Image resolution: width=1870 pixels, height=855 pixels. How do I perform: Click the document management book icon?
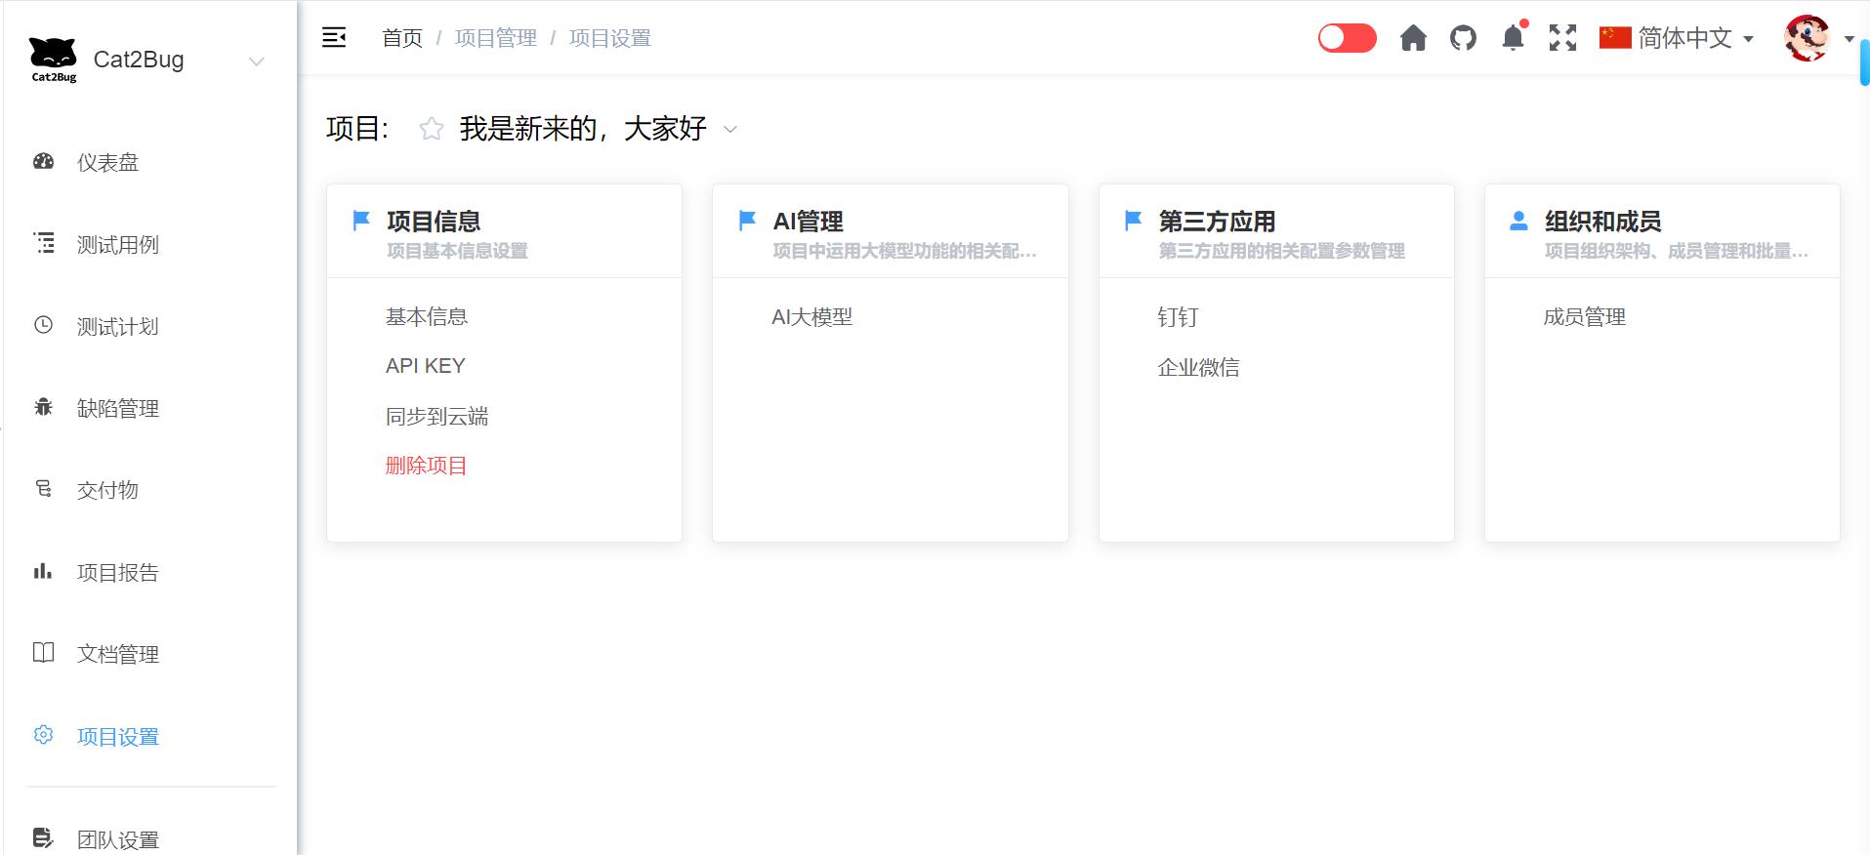tap(44, 653)
